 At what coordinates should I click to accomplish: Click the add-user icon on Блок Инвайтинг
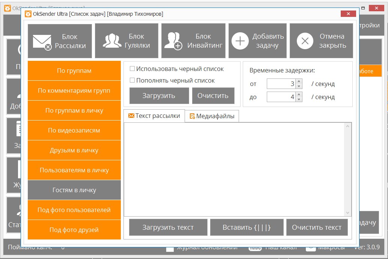(x=173, y=41)
